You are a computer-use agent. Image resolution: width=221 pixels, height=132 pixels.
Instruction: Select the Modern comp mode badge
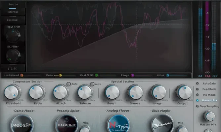coord(22,125)
